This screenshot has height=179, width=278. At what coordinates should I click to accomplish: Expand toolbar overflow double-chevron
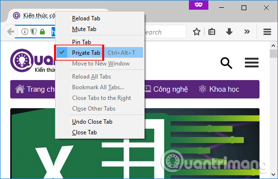click(247, 32)
